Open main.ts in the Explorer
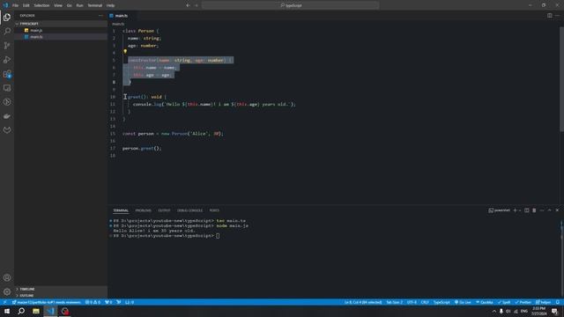 (x=61, y=37)
